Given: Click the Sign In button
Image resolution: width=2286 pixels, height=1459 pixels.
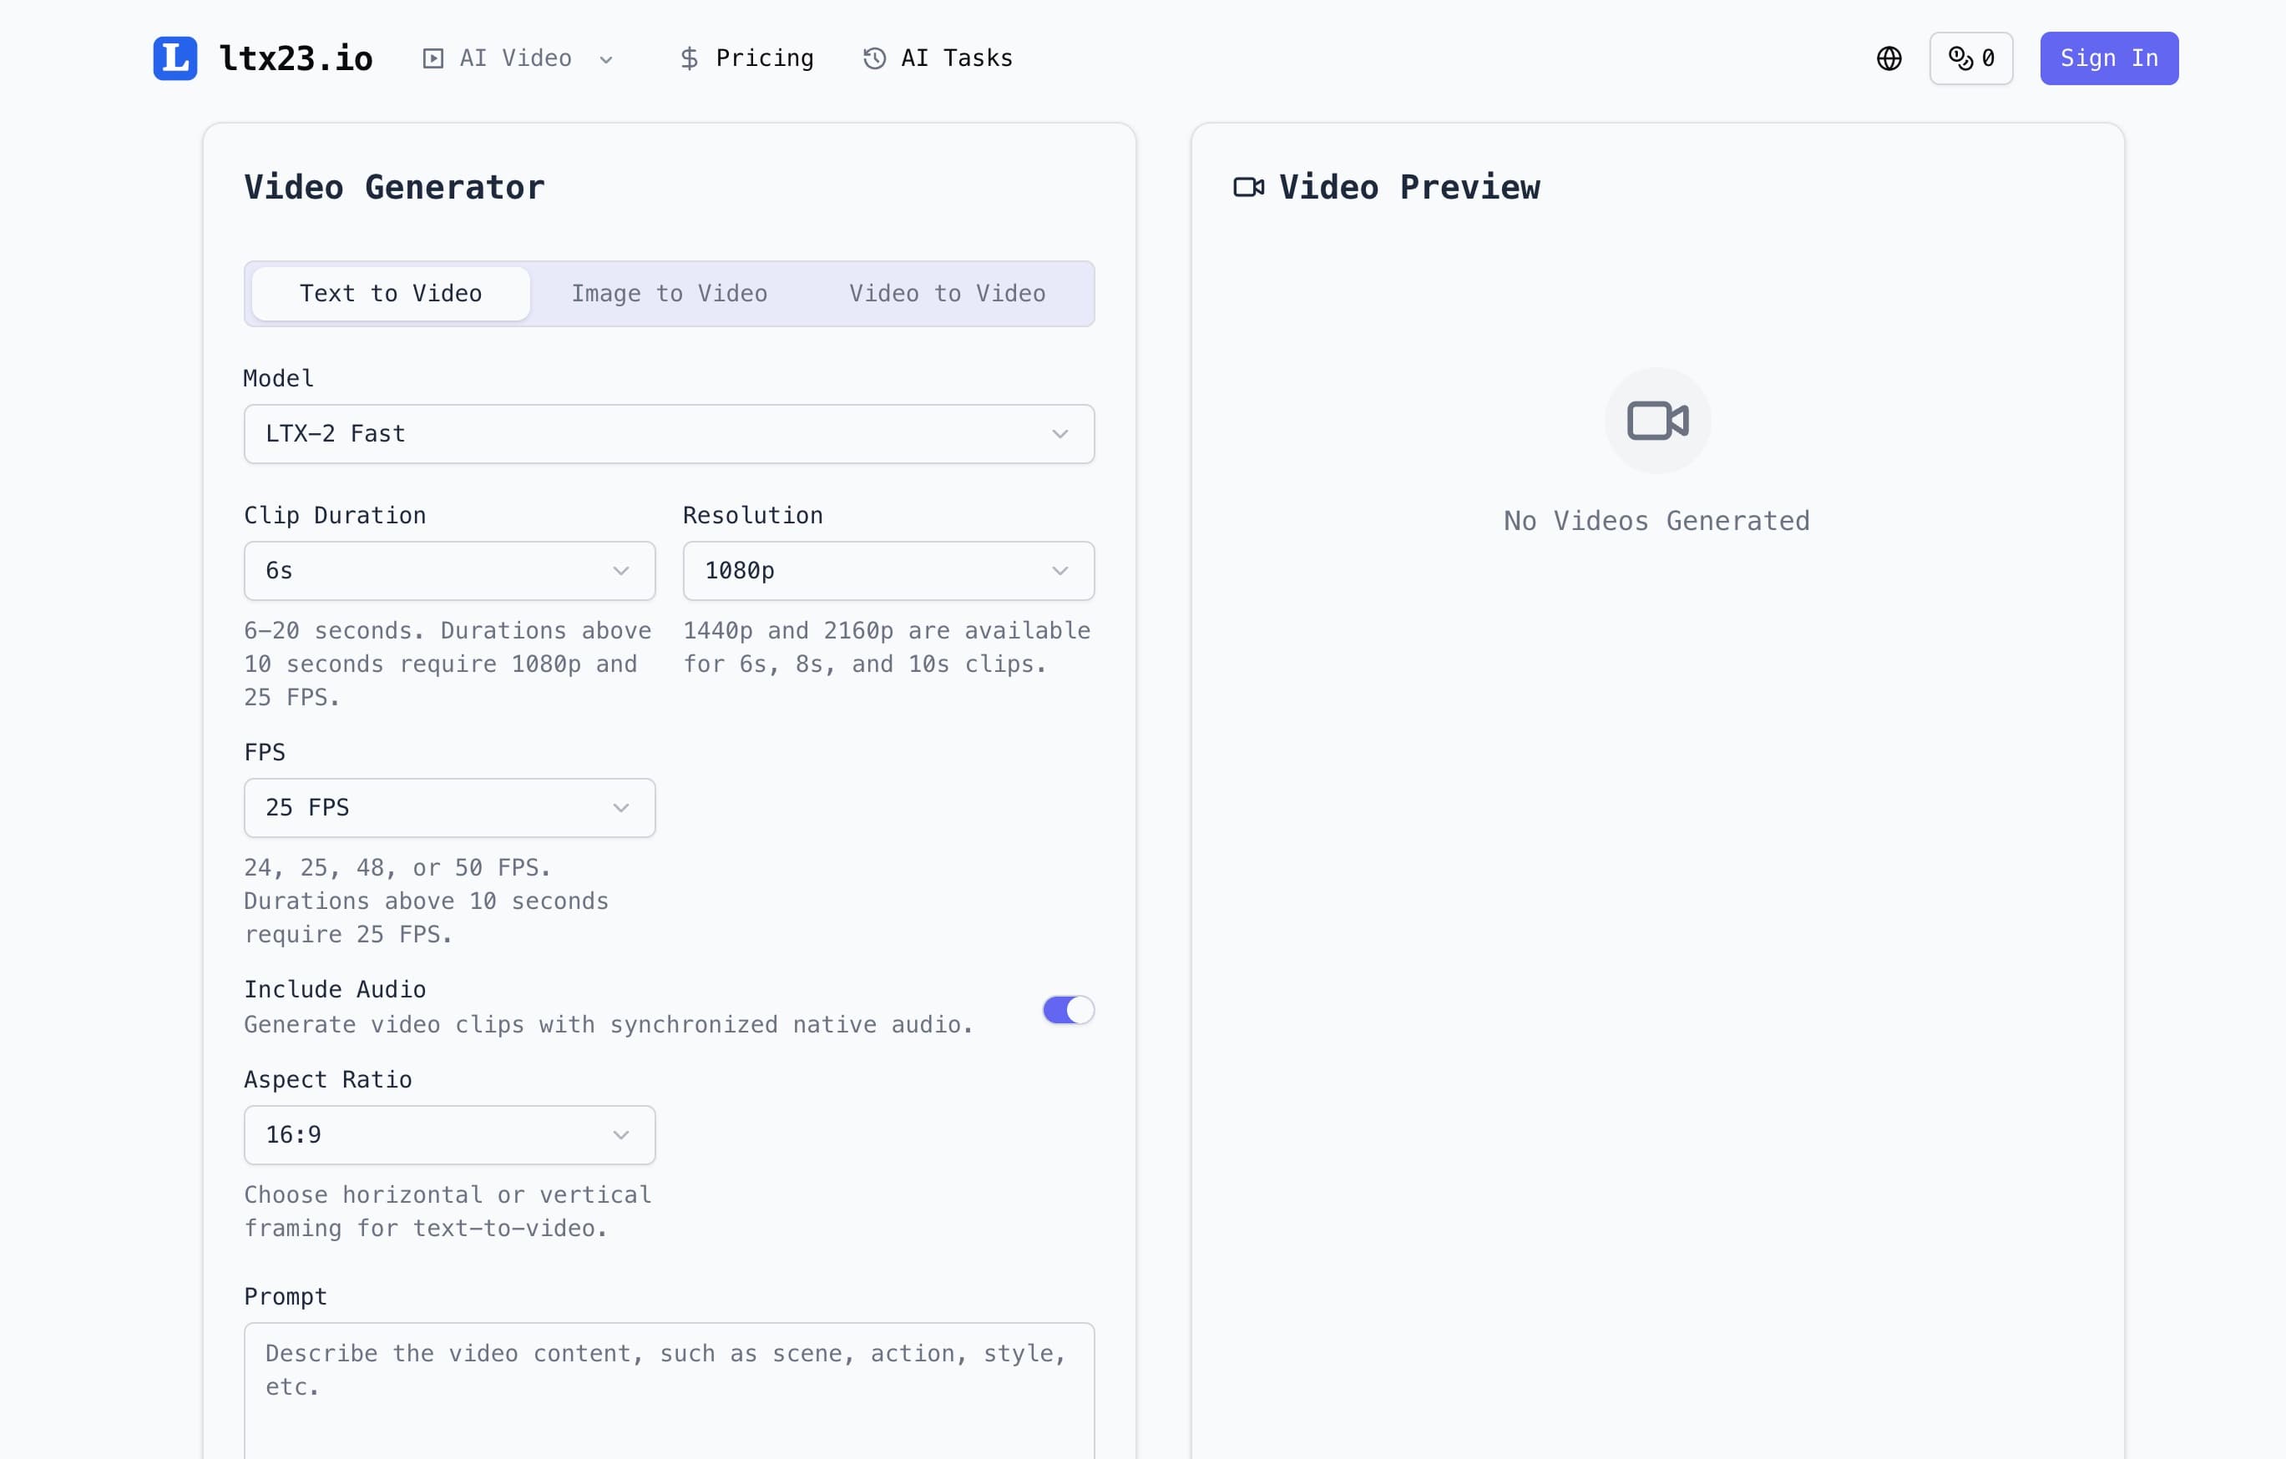Looking at the screenshot, I should [x=2108, y=58].
